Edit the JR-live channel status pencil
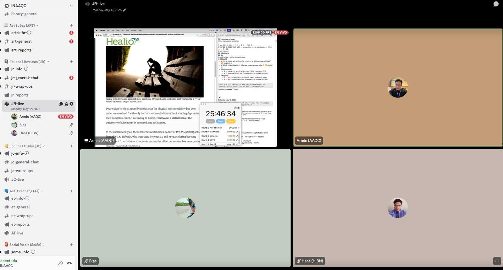503x270 pixels. [124, 10]
